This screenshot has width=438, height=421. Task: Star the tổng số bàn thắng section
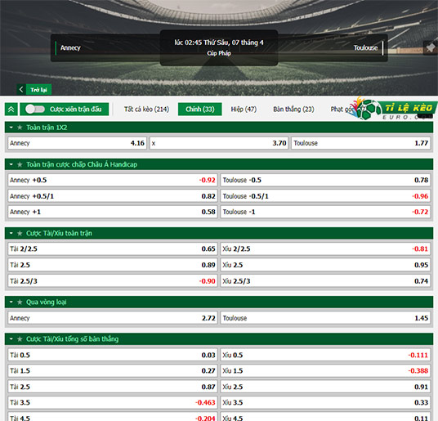20,339
